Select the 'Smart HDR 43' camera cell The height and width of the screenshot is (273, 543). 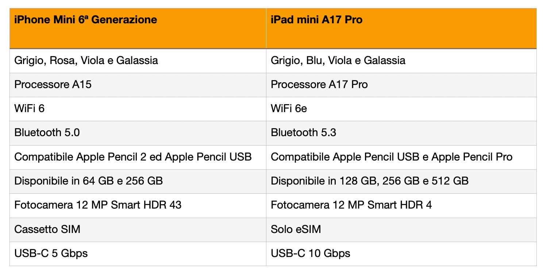coord(98,205)
